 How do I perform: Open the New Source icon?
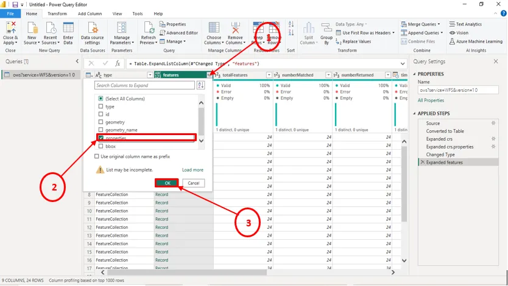click(x=32, y=28)
